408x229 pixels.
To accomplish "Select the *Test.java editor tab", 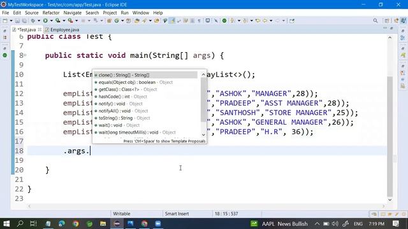I will click(x=26, y=30).
